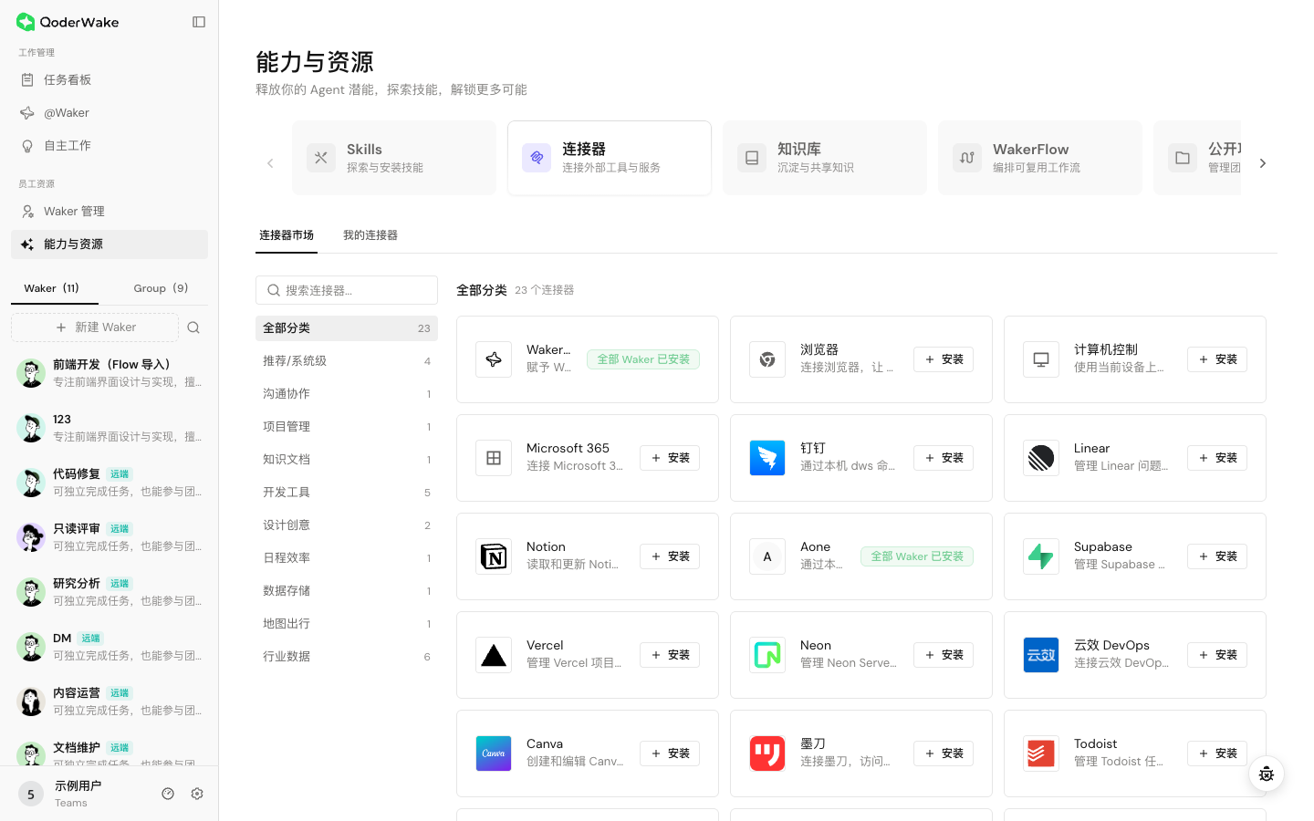Screen dimensions: 1314x821
Task: Select the 连接器市场 tab
Action: click(287, 235)
